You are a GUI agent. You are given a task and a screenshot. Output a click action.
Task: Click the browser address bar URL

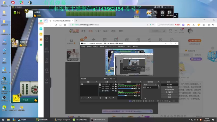pos(87,25)
